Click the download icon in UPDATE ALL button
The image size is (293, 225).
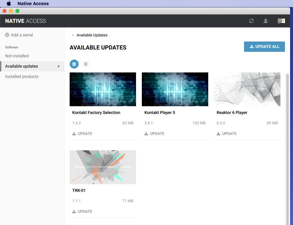251,46
